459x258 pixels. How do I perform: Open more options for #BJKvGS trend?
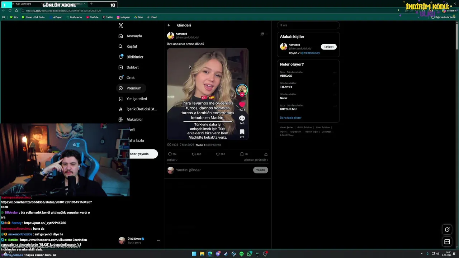point(335,73)
